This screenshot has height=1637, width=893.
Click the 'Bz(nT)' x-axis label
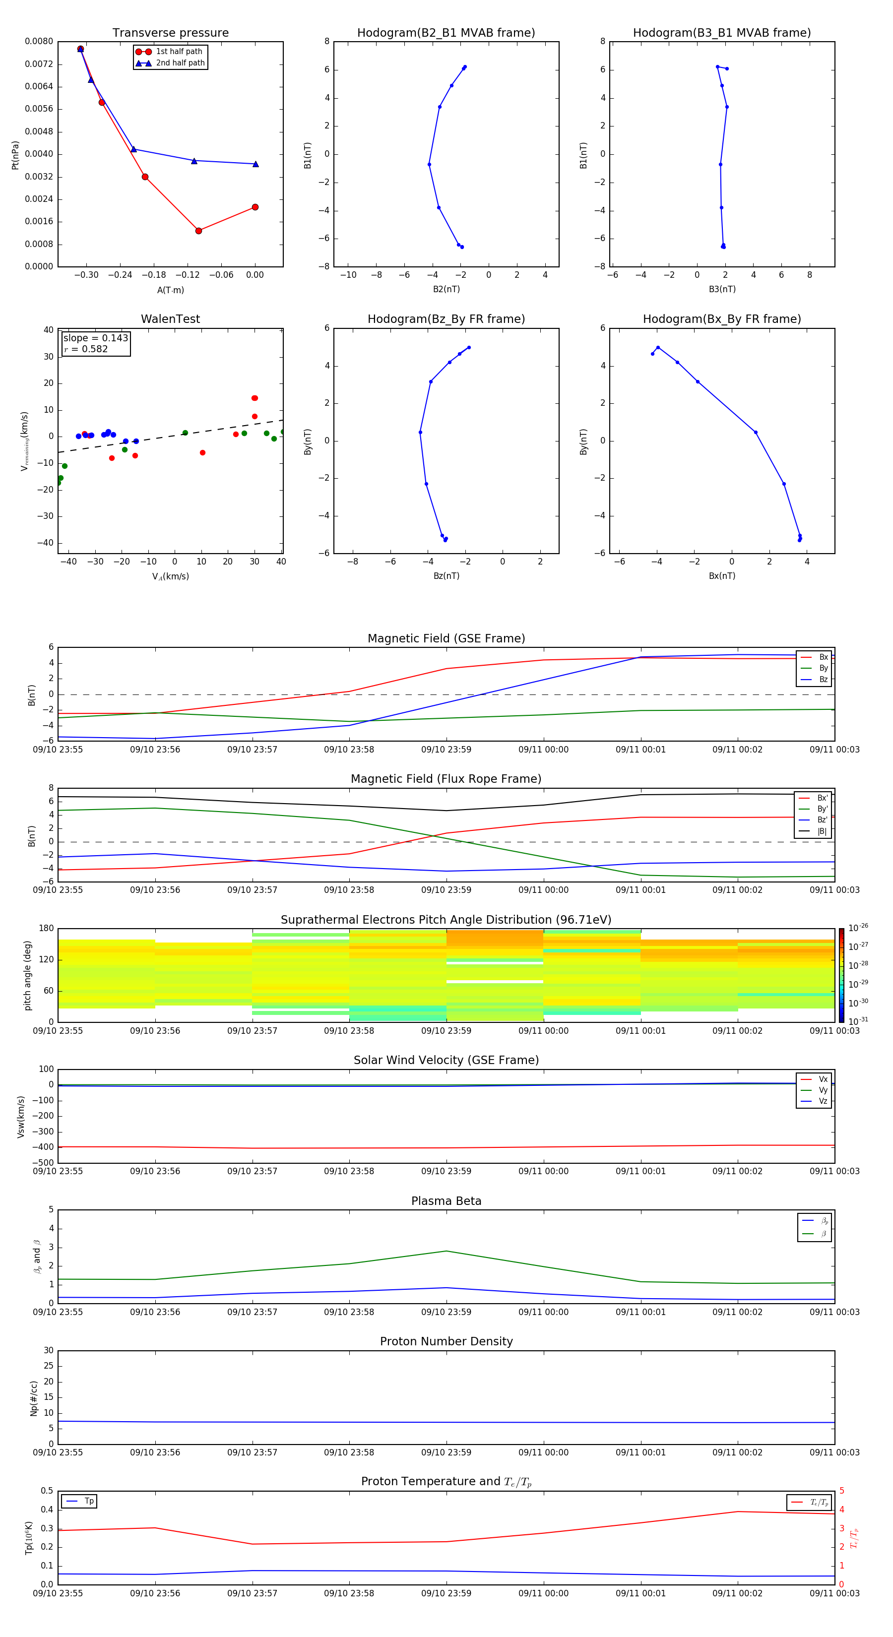(446, 576)
